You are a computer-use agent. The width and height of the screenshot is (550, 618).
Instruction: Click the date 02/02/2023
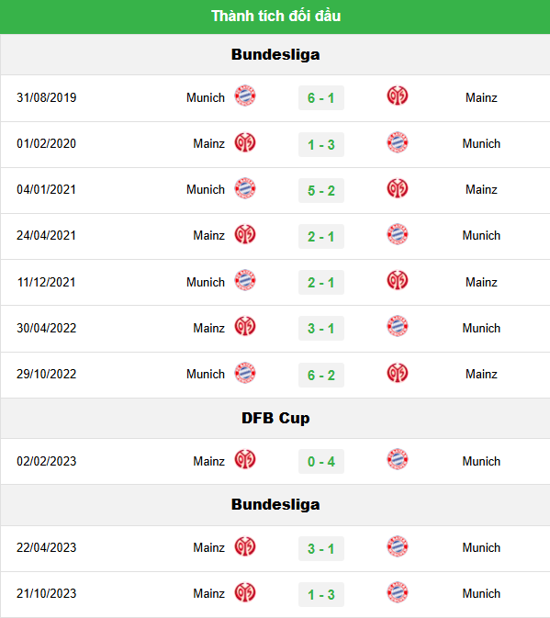47,461
